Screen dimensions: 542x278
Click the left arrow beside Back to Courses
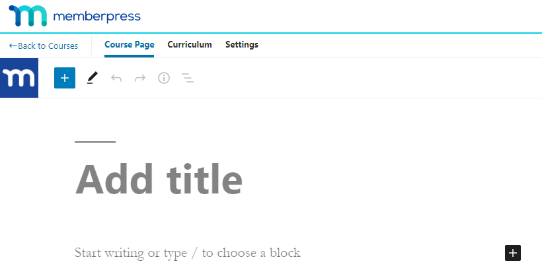pyautogui.click(x=13, y=46)
